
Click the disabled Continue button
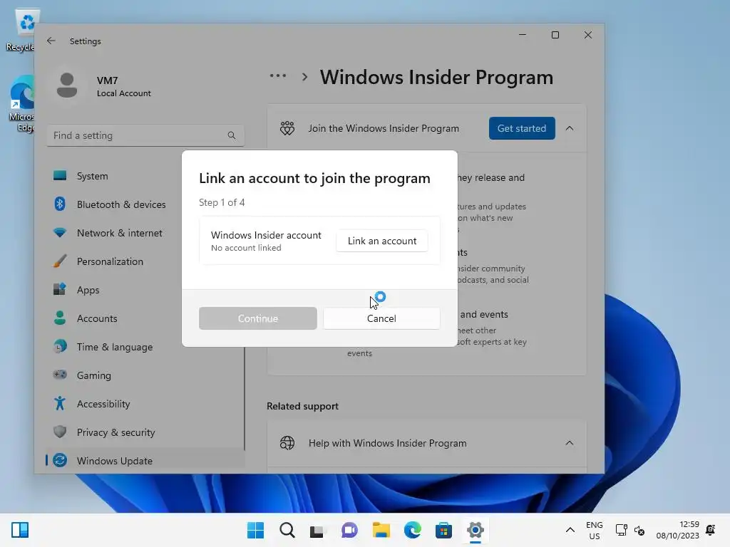[x=258, y=318]
